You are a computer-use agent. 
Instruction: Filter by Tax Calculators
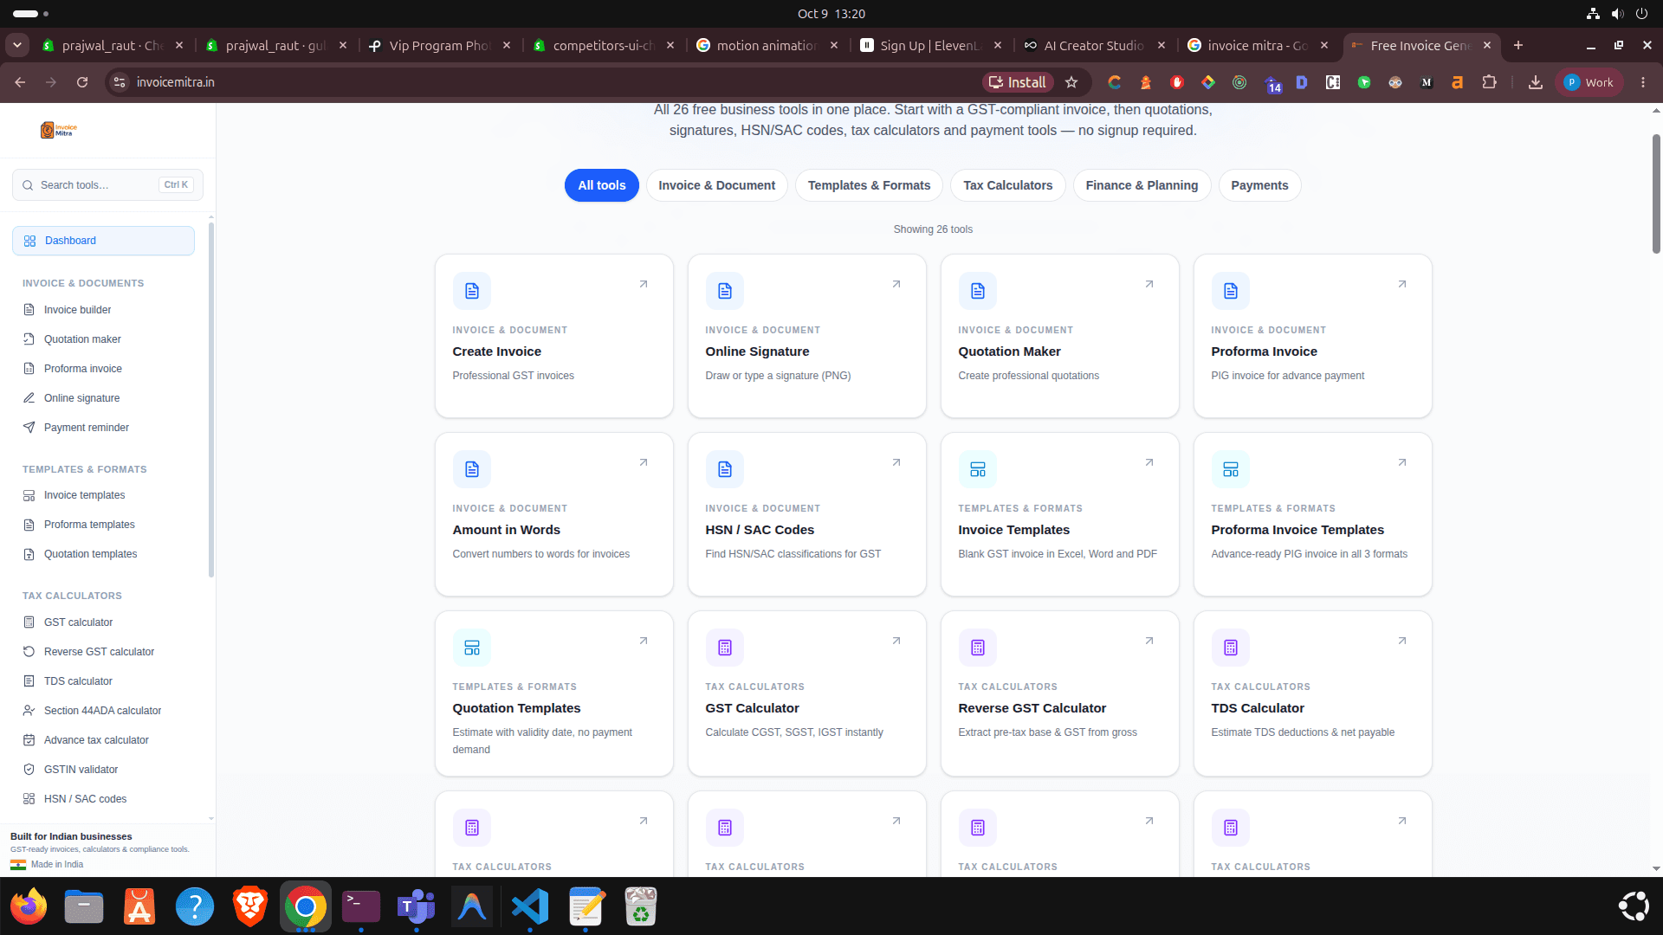[x=1008, y=185]
